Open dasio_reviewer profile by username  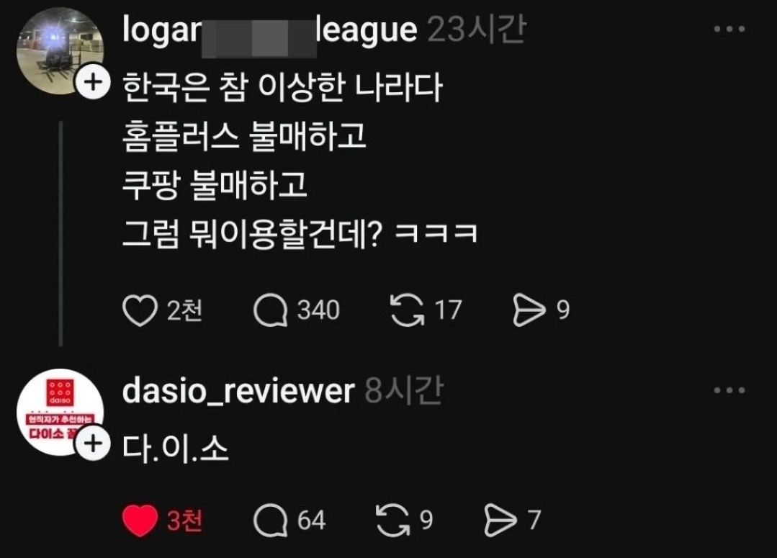238,391
